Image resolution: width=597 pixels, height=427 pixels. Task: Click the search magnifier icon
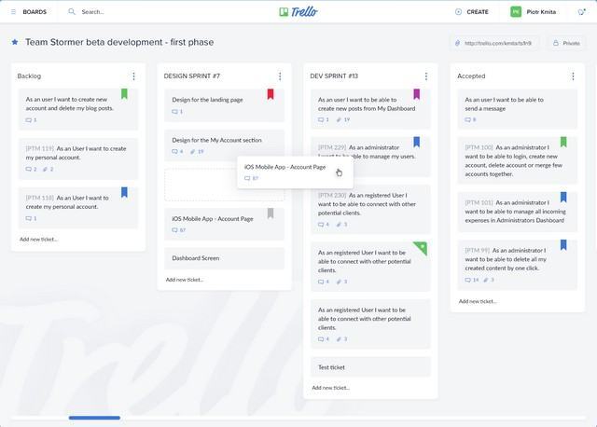point(72,12)
